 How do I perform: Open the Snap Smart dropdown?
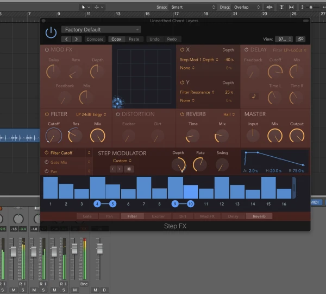[192, 7]
